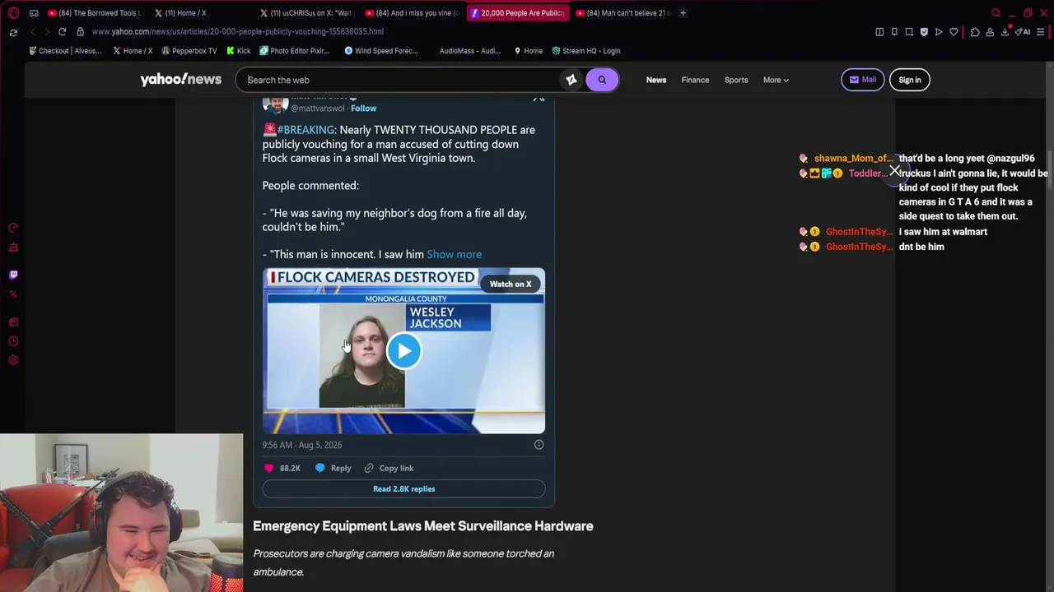The height and width of the screenshot is (592, 1054).
Task: Click the browser forward arrow
Action: [x=46, y=31]
